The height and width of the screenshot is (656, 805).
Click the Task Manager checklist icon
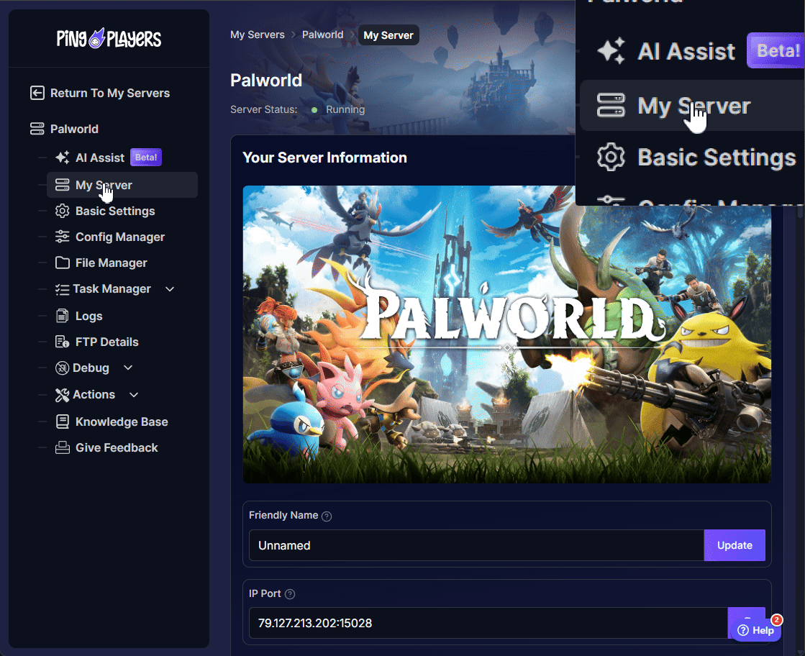click(62, 289)
